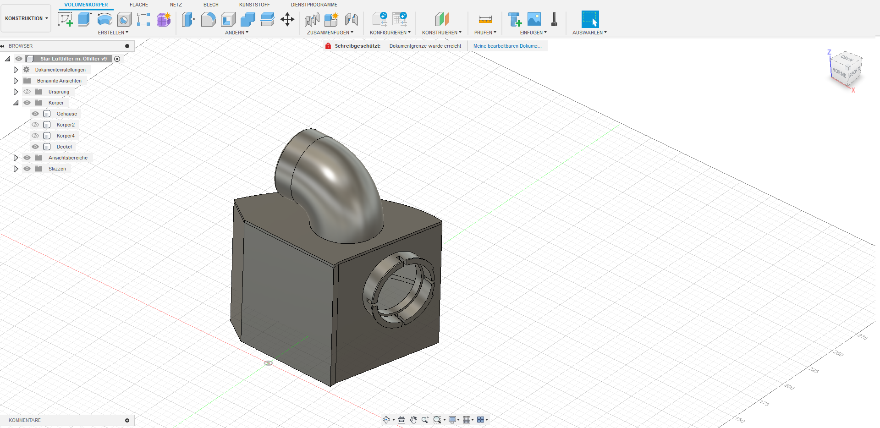The image size is (880, 428).
Task: Click the ViewCube VORNE face
Action: click(839, 73)
